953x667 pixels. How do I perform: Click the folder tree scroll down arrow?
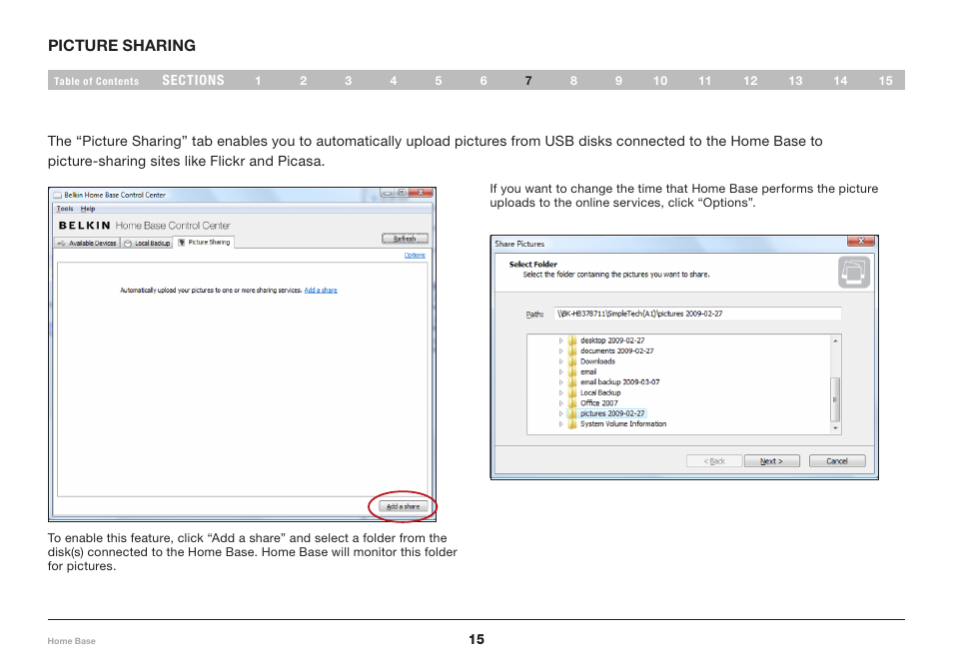point(836,428)
